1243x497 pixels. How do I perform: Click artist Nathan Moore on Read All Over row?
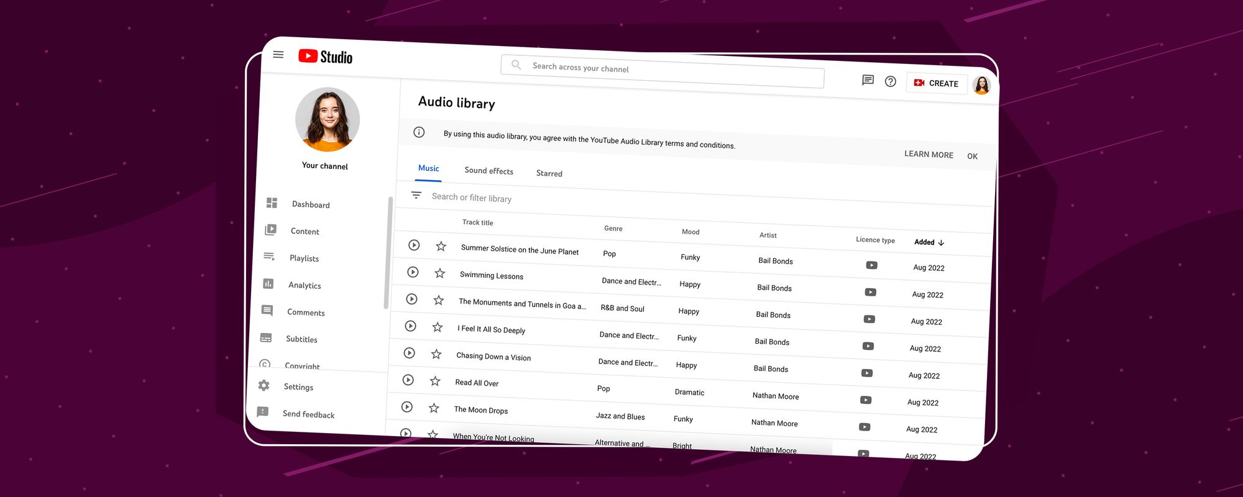(x=776, y=396)
